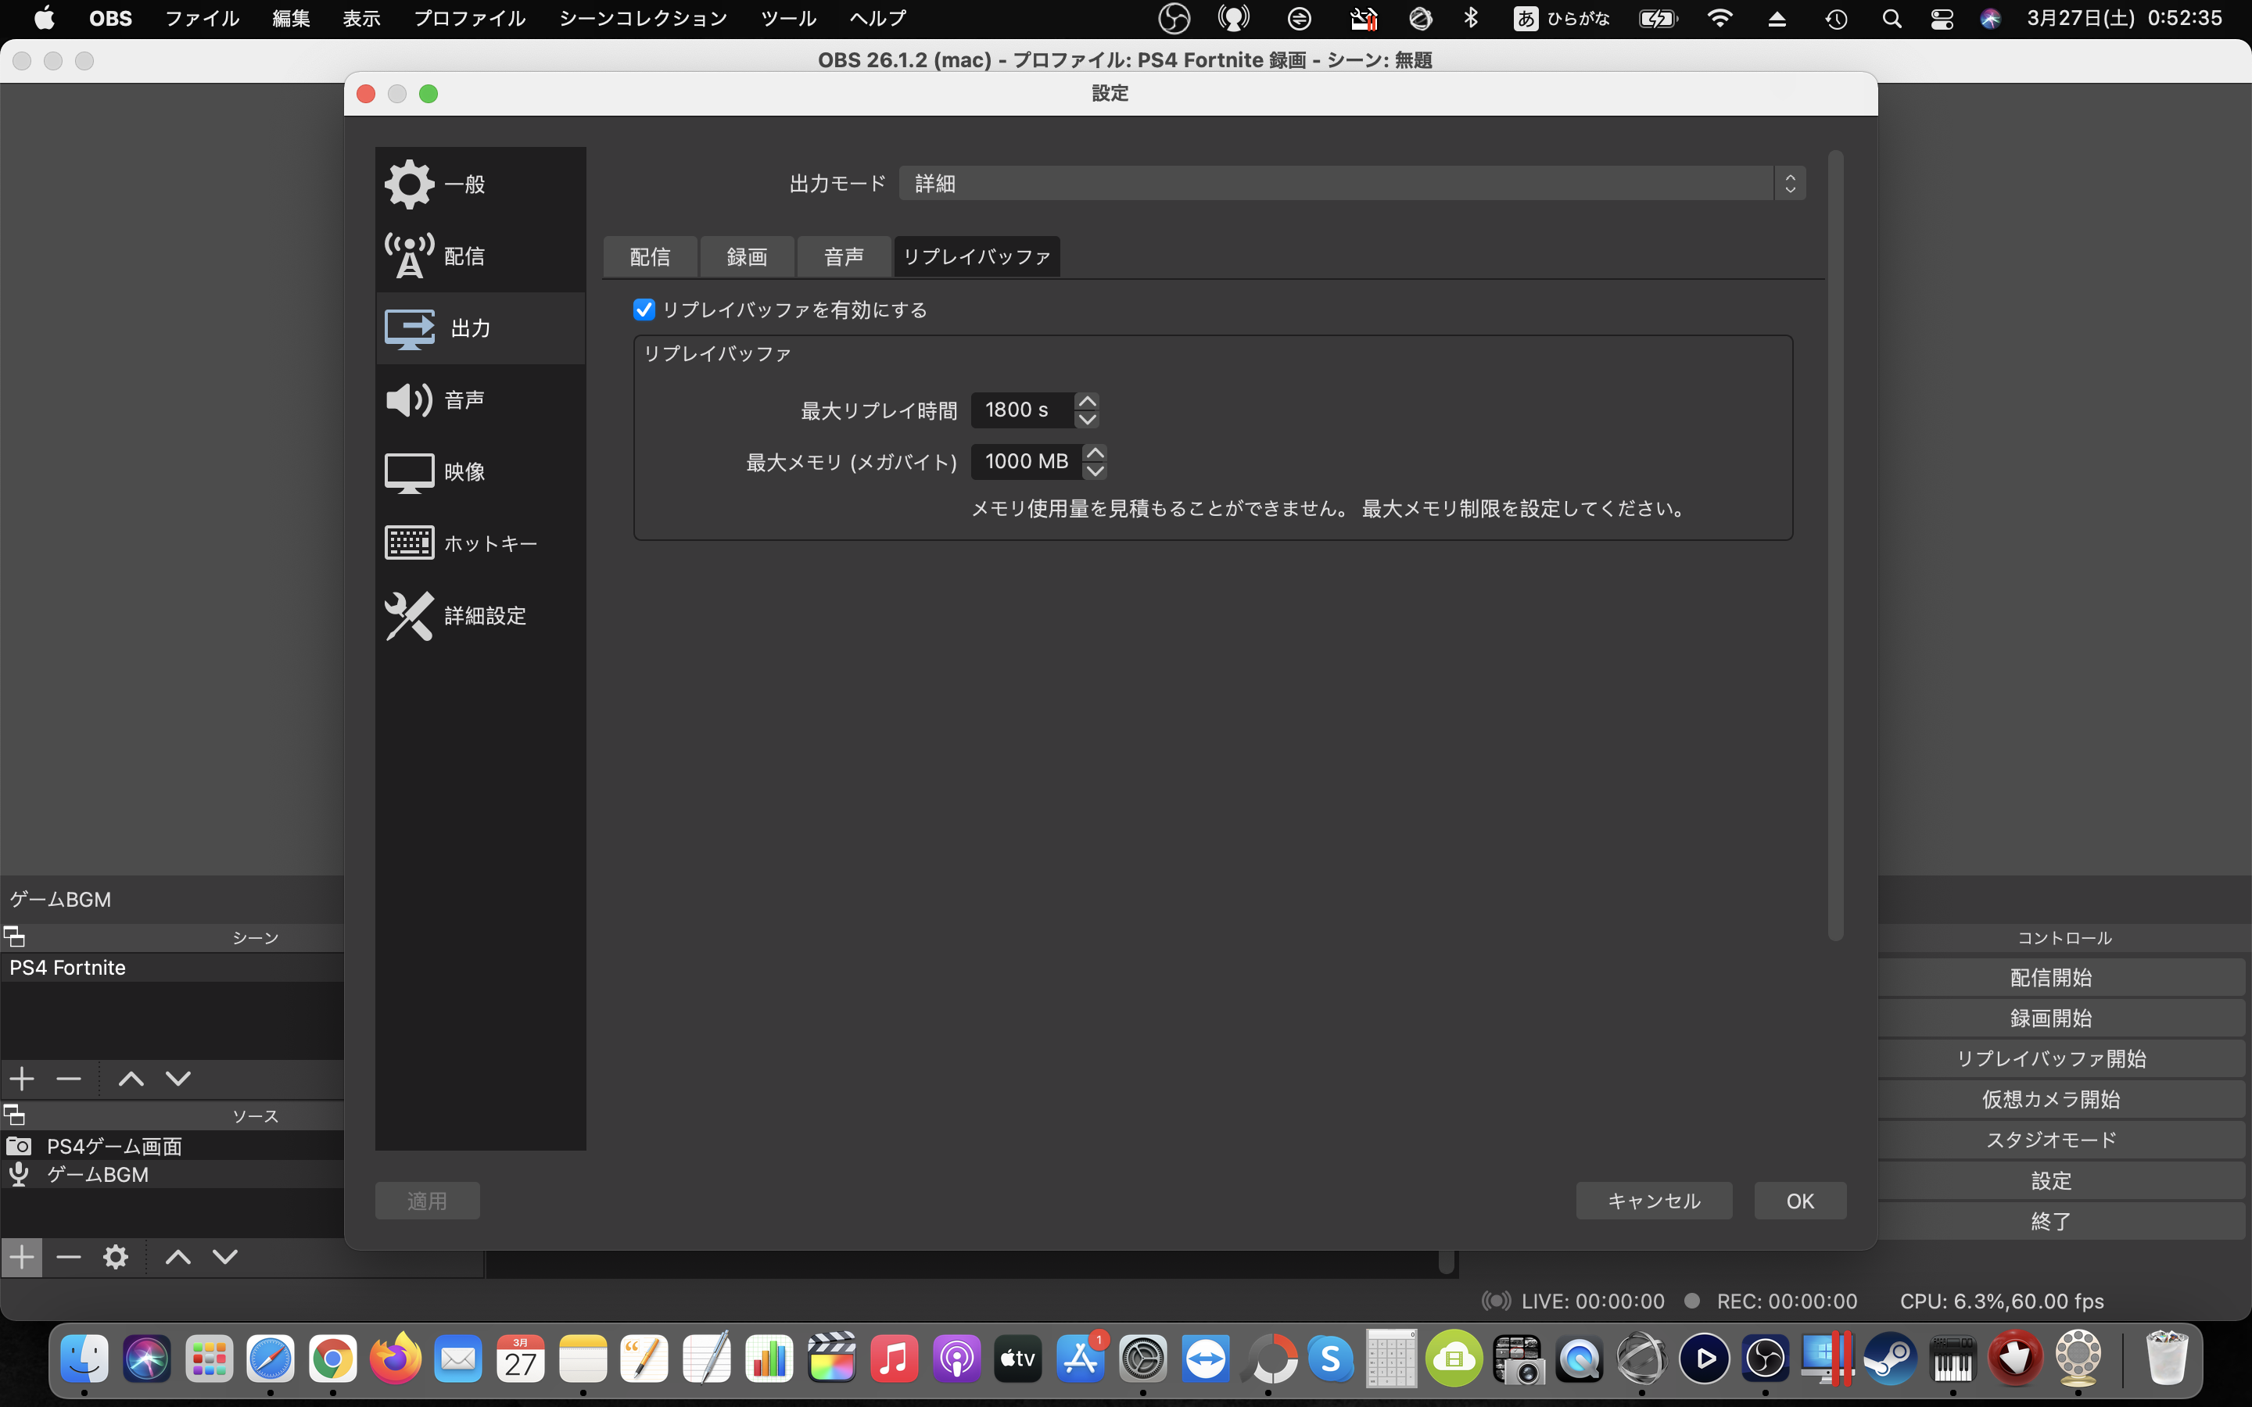This screenshot has height=1407, width=2252.
Task: Decrease 最大メモリ with the down arrow
Action: point(1095,471)
